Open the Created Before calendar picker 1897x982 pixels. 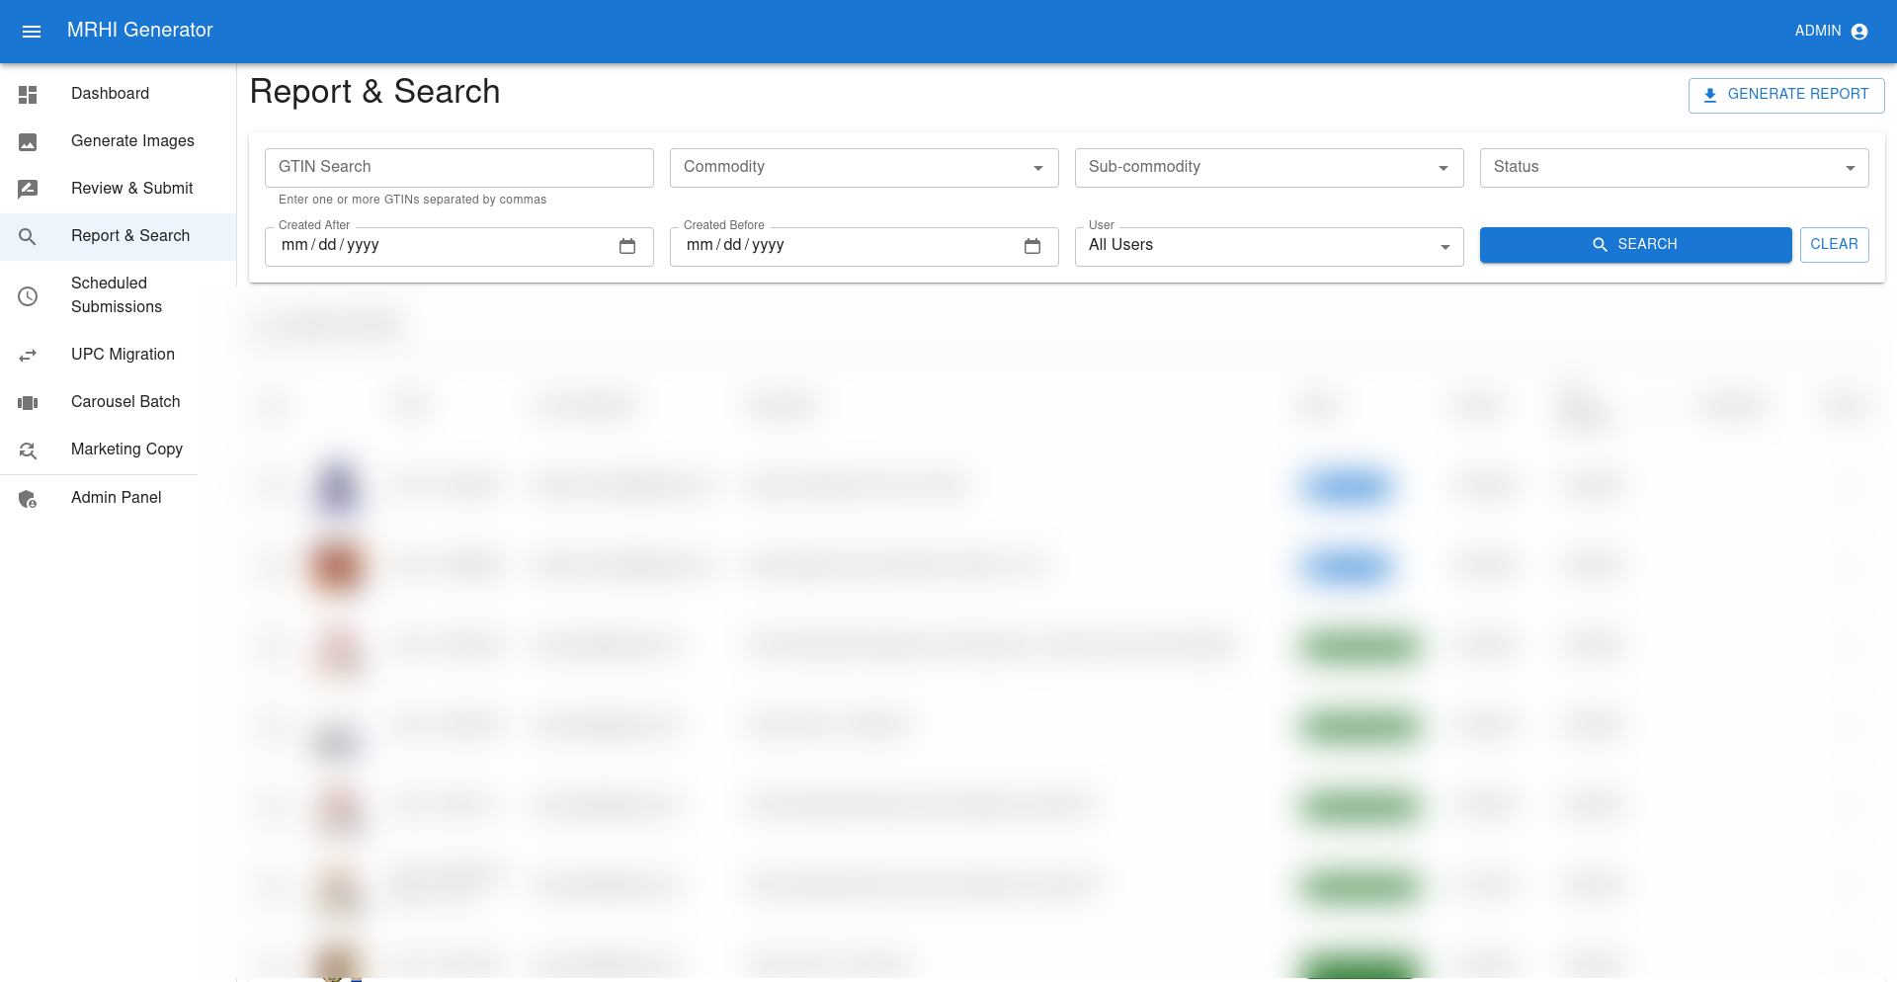1033,246
